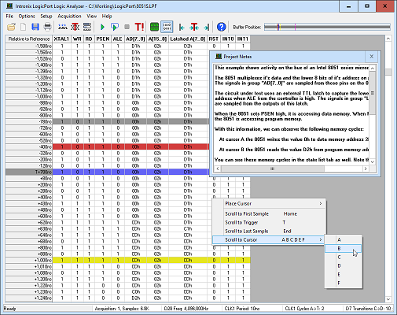Open the Acquisition menu
The width and height of the screenshot is (397, 315).
(x=69, y=16)
